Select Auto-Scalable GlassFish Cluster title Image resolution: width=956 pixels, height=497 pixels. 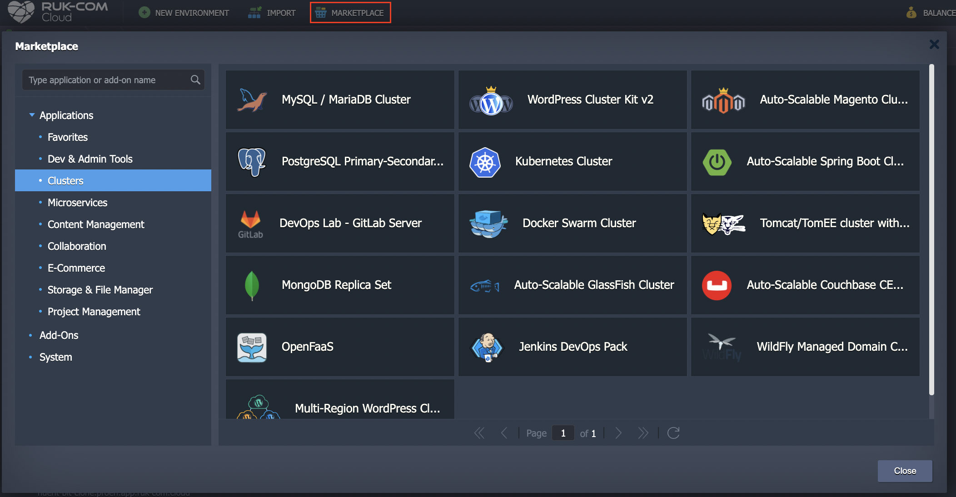(x=594, y=285)
